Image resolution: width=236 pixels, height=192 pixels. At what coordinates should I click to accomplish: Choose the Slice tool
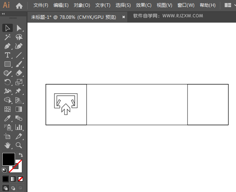(19, 136)
